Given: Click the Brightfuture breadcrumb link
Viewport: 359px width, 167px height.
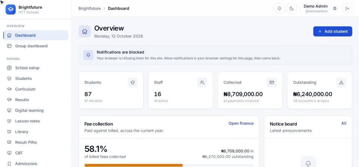Looking at the screenshot, I should click(89, 9).
